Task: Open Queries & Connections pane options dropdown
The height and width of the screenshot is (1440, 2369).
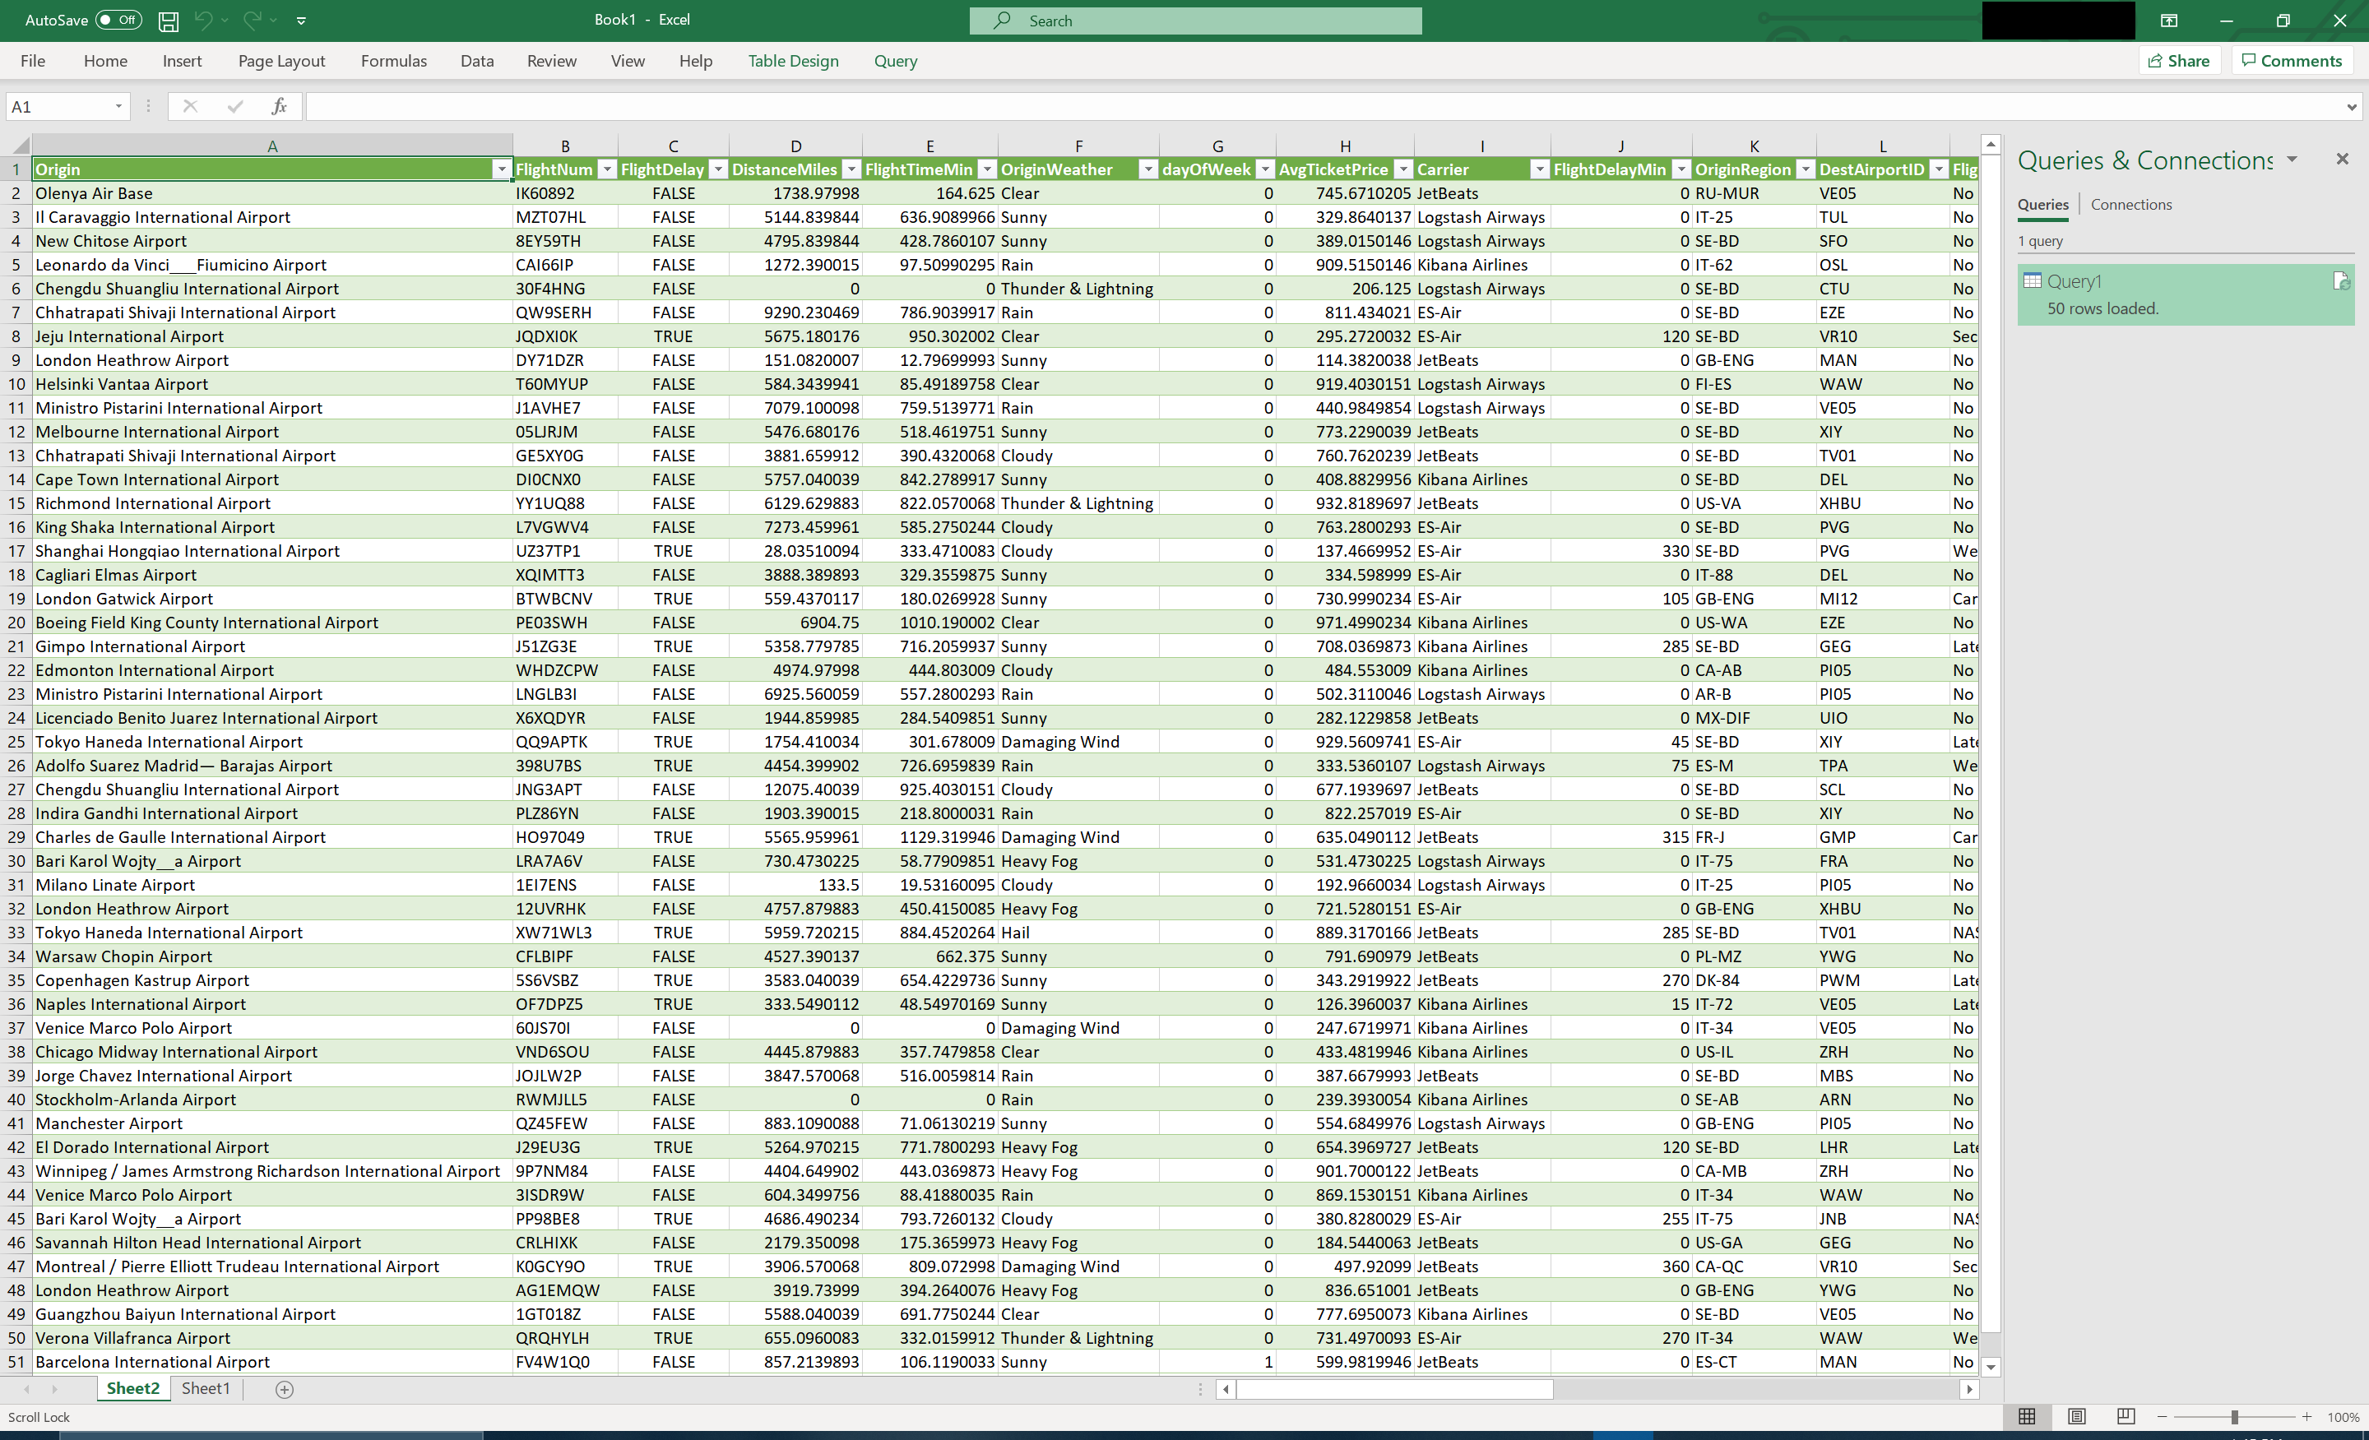Action: coord(2292,160)
